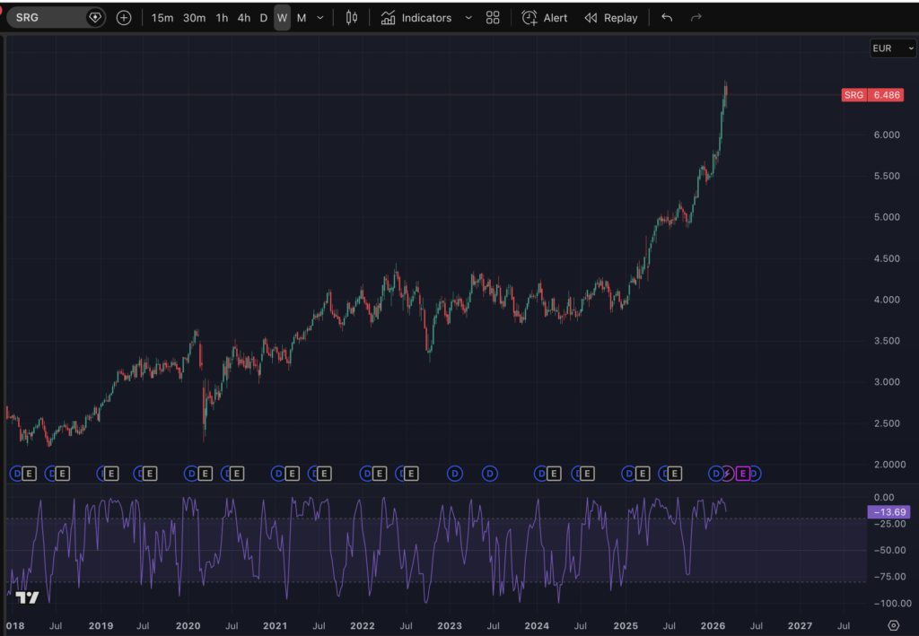Open the Indicators menu
Screen dimensions: 919x636
pyautogui.click(x=416, y=18)
